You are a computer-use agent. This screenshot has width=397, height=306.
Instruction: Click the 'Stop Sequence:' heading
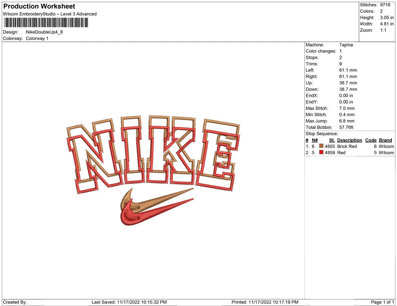tap(322, 134)
